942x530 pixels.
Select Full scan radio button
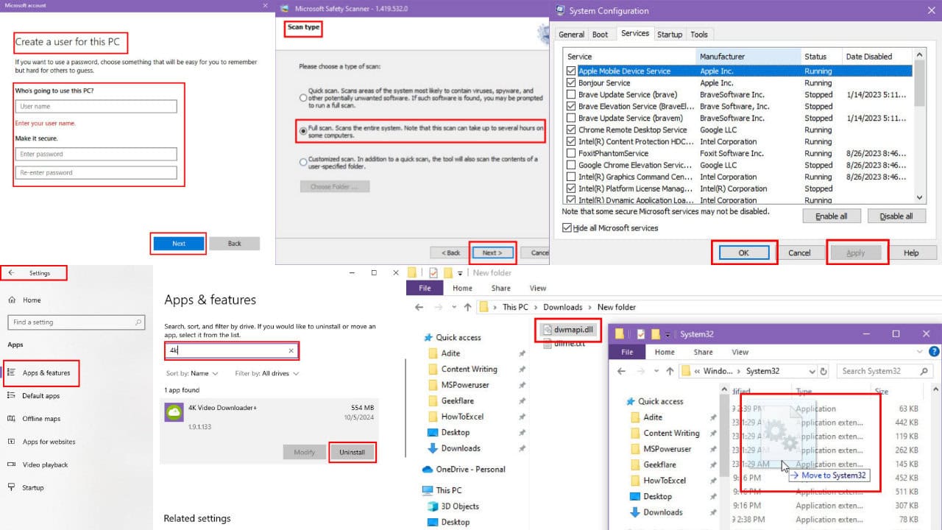[303, 132]
